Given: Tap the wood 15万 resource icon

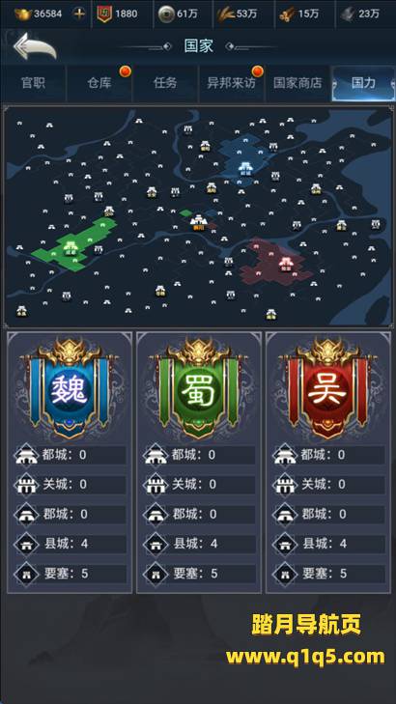Looking at the screenshot, I should [x=287, y=14].
